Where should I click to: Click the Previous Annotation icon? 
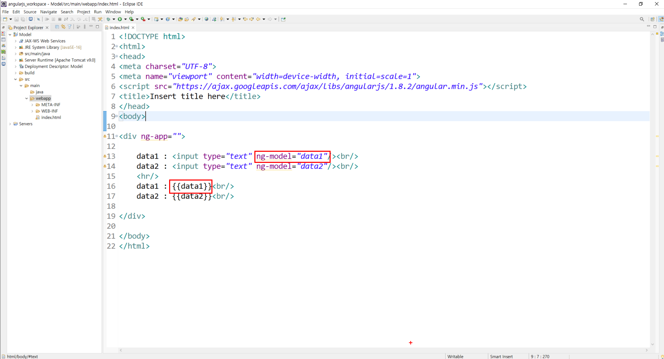pyautogui.click(x=234, y=19)
